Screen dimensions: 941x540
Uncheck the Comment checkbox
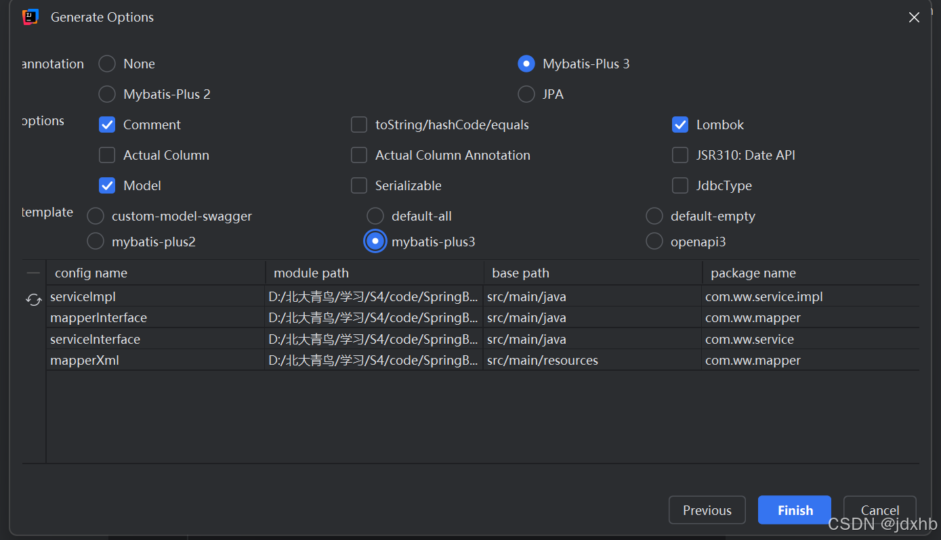coord(107,125)
